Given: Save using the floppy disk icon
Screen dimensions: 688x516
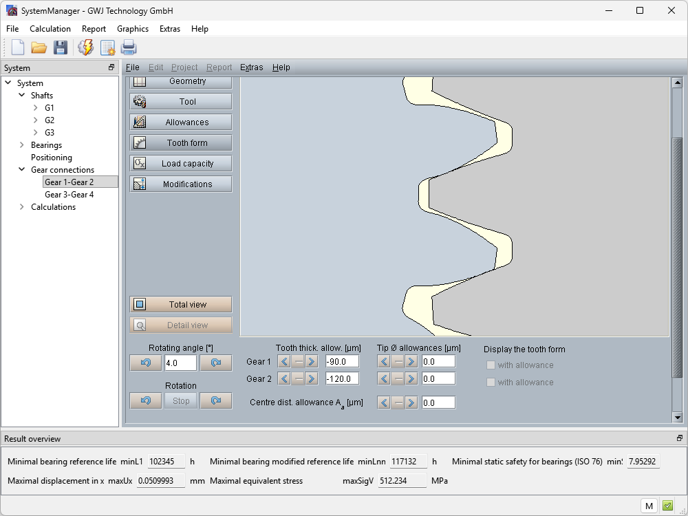Looking at the screenshot, I should pyautogui.click(x=61, y=47).
